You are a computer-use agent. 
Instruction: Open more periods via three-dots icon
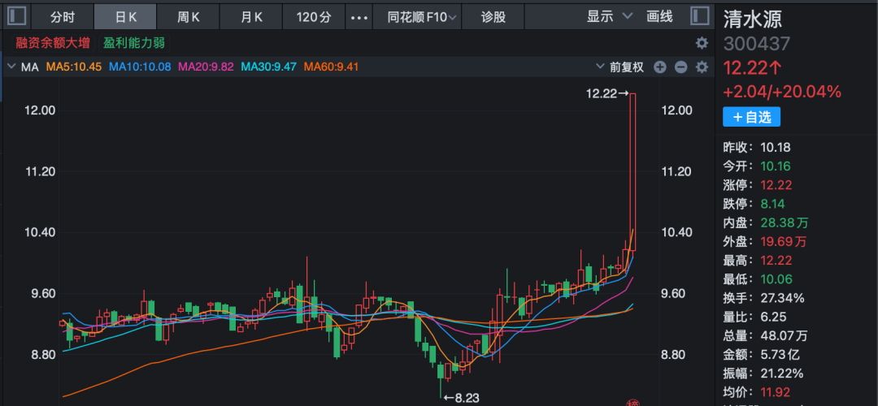point(359,16)
